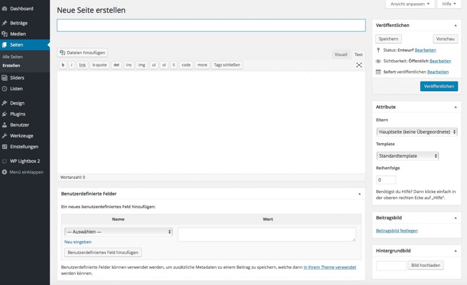
Task: Insert bold tag with the b button
Action: (x=63, y=65)
